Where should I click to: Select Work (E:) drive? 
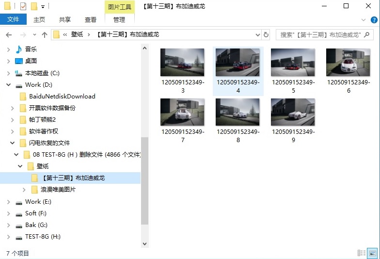coord(38,202)
